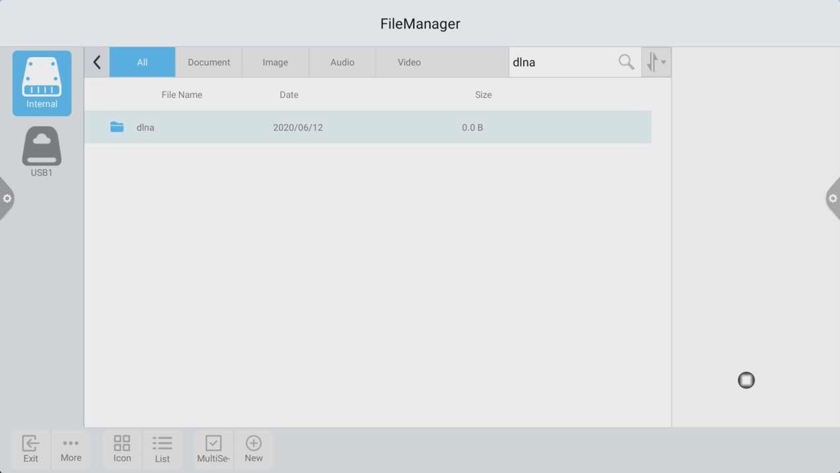Expand the left edge settings handle
Screen dimensions: 840x473
tap(7, 199)
